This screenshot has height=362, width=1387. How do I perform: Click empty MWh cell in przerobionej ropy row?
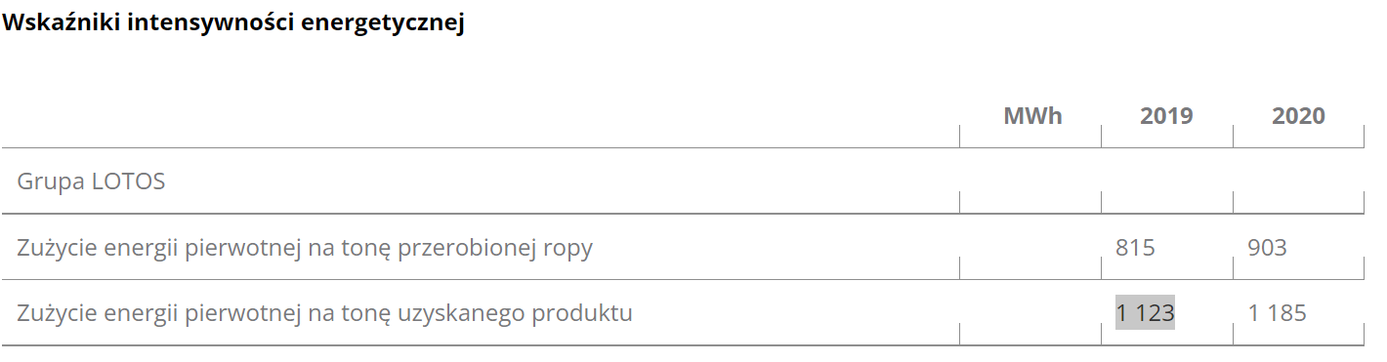[x=1030, y=247]
